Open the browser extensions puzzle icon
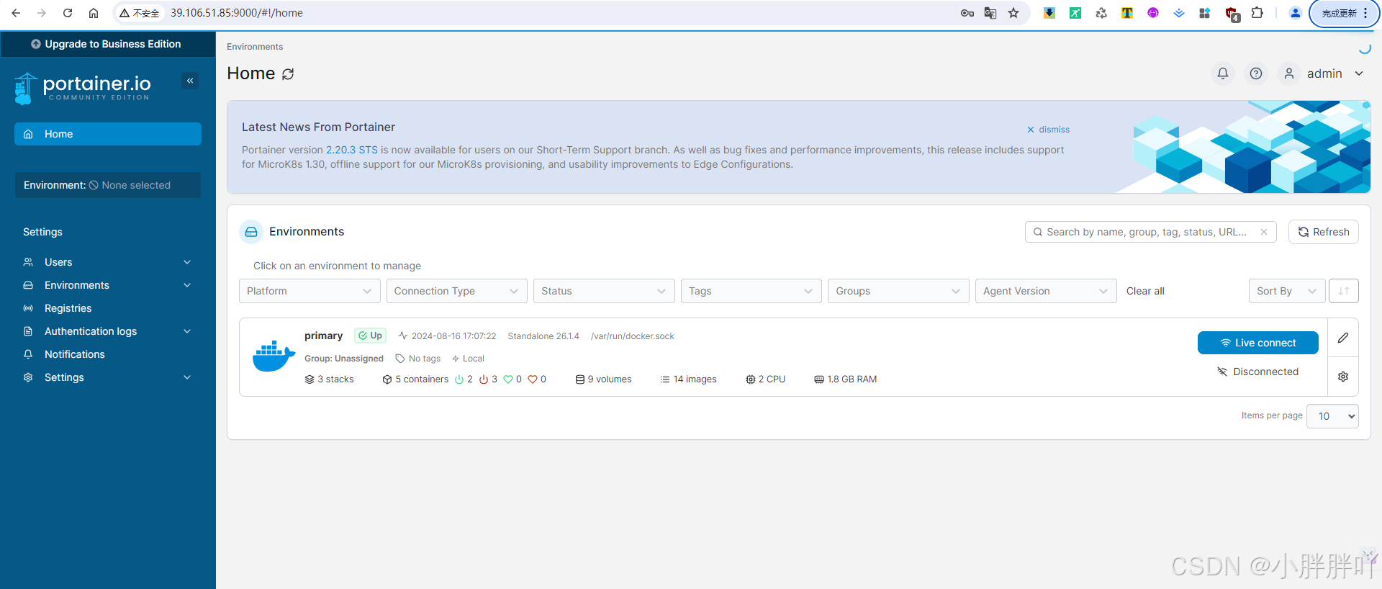The height and width of the screenshot is (589, 1382). pos(1257,13)
